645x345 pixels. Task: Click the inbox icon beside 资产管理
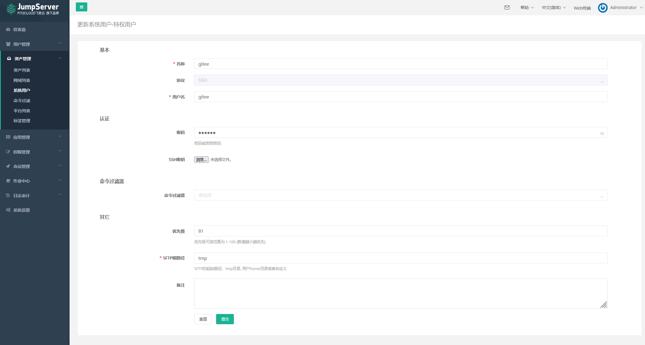[9, 58]
